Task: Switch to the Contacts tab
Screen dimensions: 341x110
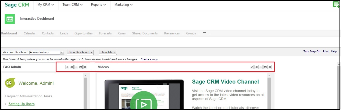Action: click(x=48, y=33)
